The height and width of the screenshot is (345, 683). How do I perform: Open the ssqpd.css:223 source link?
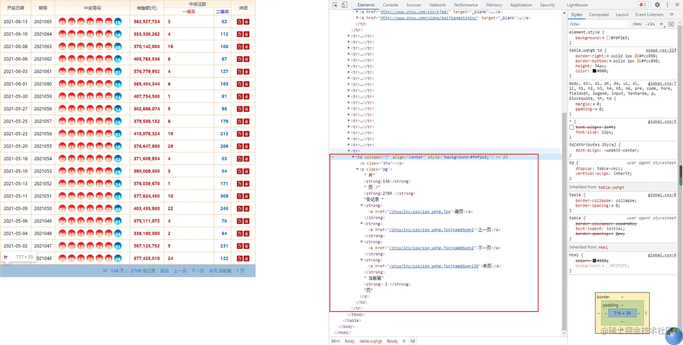pyautogui.click(x=661, y=50)
